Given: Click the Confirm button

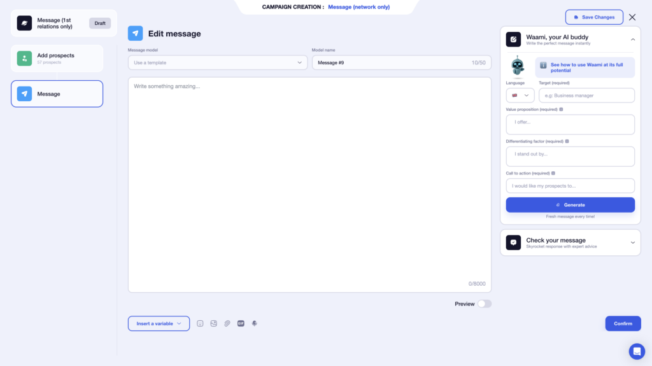Looking at the screenshot, I should (x=623, y=323).
